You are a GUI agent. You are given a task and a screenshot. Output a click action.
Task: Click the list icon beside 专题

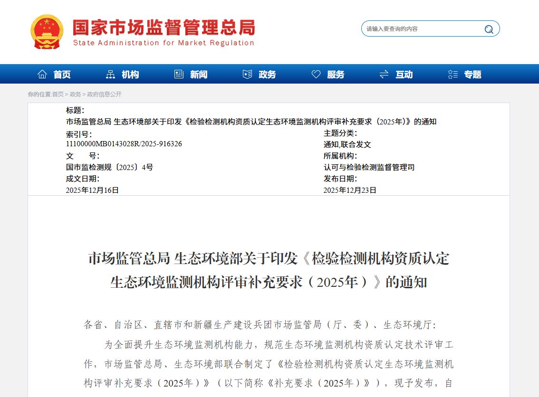pyautogui.click(x=452, y=75)
